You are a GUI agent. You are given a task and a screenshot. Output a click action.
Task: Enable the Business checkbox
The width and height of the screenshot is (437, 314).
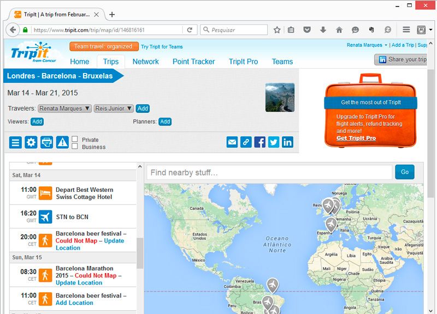(x=75, y=147)
